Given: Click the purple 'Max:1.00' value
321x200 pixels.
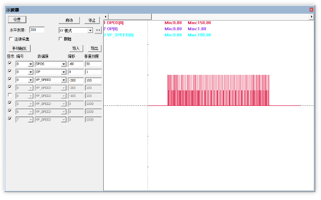Looking at the screenshot, I should [197, 29].
